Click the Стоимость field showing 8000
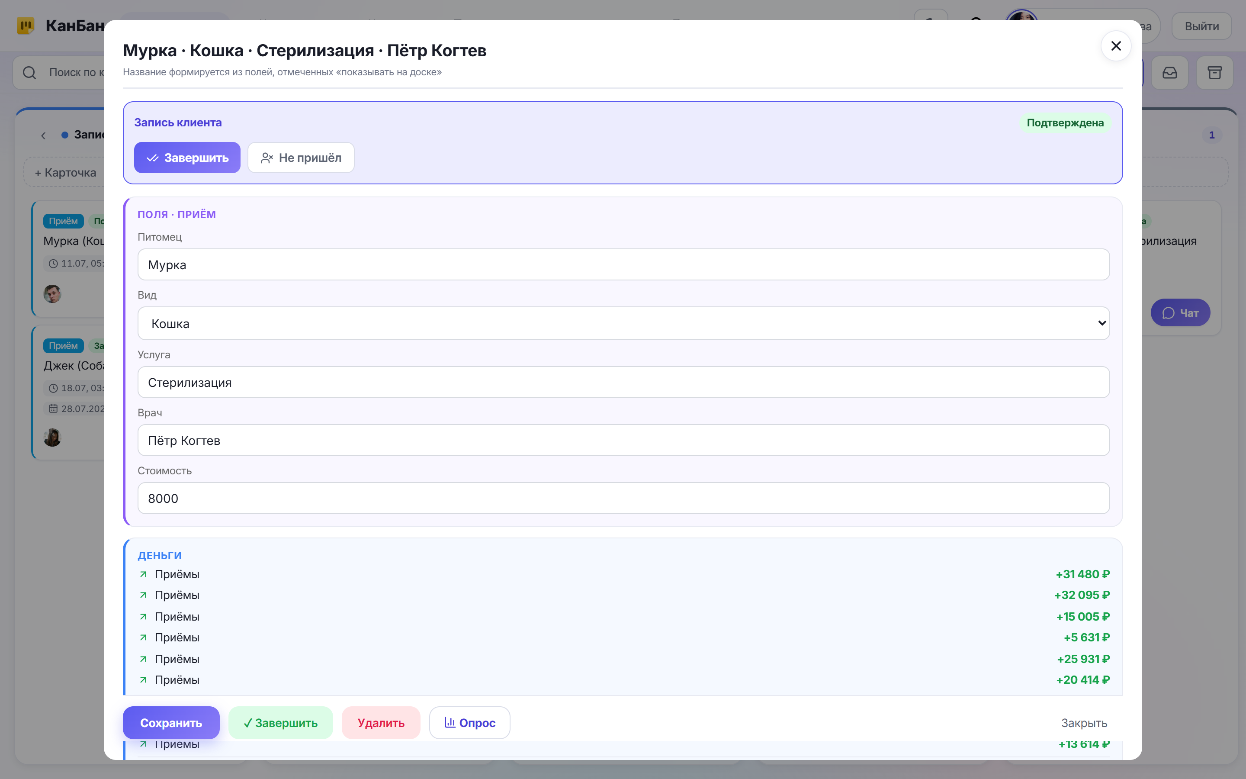The image size is (1246, 779). tap(623, 498)
